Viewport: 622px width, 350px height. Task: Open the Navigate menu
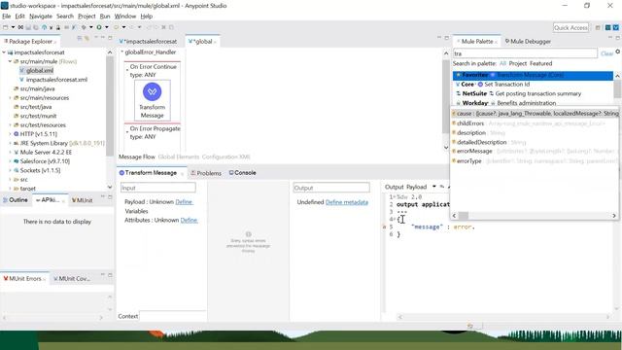point(41,17)
